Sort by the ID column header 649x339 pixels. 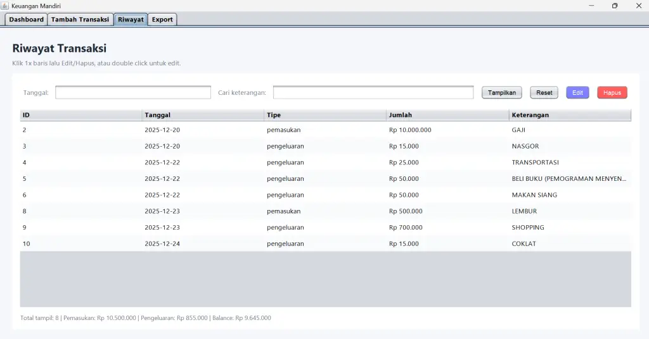point(80,115)
